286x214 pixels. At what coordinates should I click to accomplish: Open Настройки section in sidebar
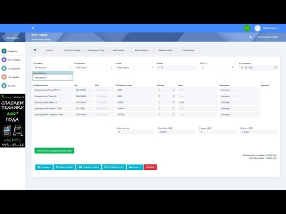tap(13, 77)
